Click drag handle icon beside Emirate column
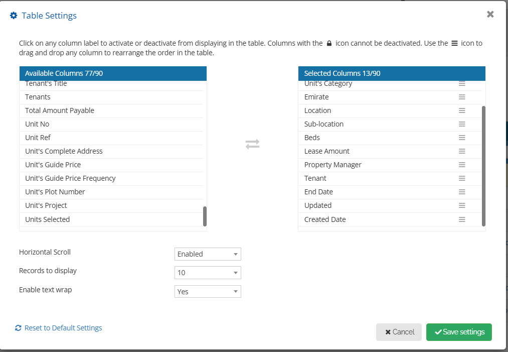Viewport: 508px width, 352px height. pyautogui.click(x=462, y=97)
